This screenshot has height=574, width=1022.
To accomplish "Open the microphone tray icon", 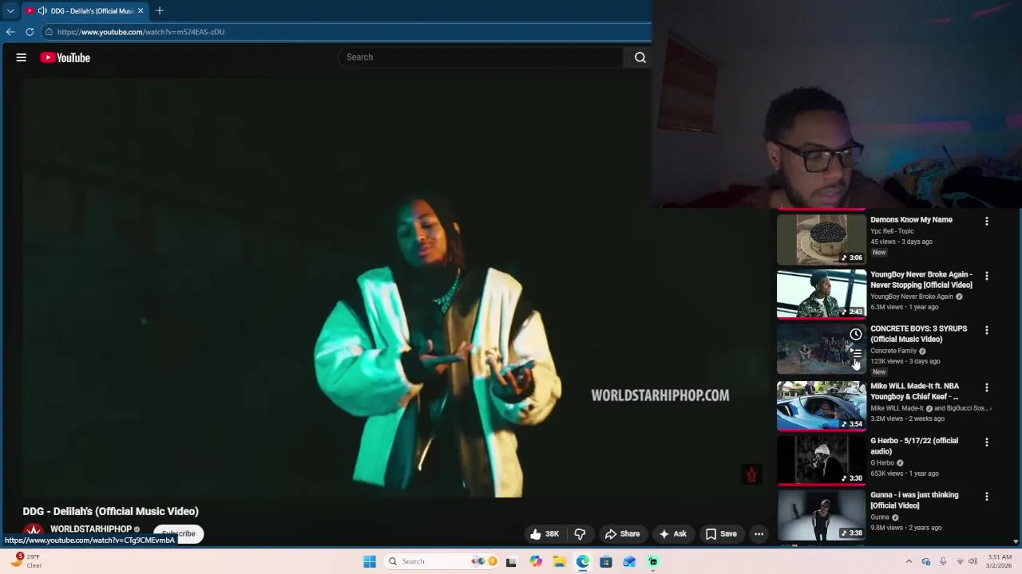I will click(x=943, y=561).
